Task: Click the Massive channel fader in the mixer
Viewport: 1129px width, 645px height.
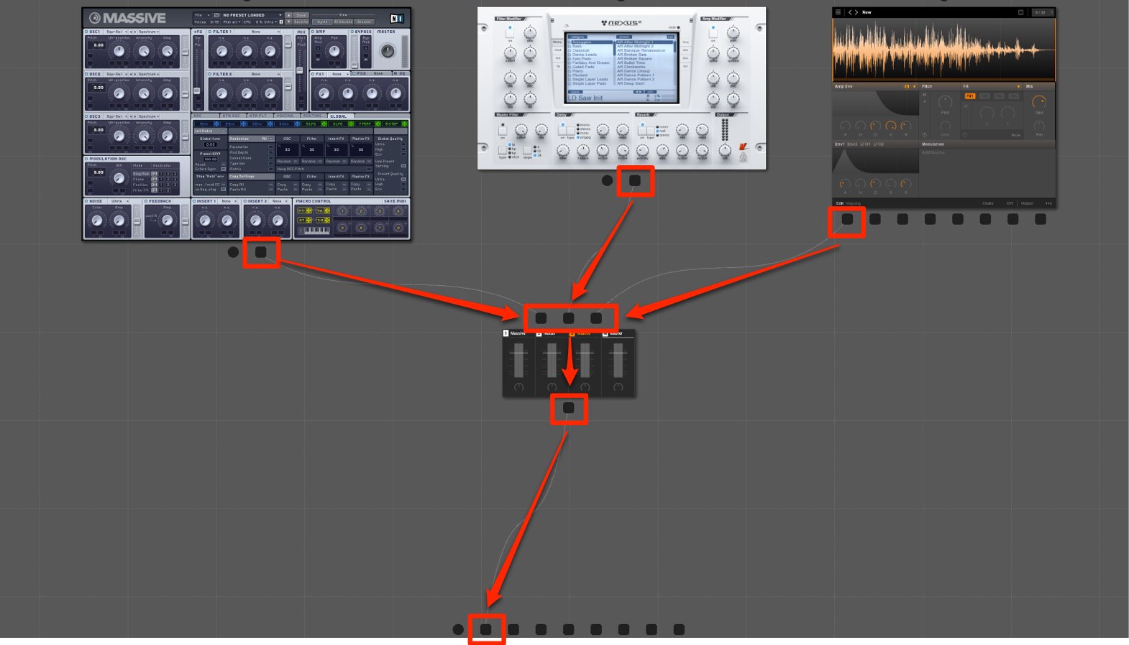Action: 518,359
